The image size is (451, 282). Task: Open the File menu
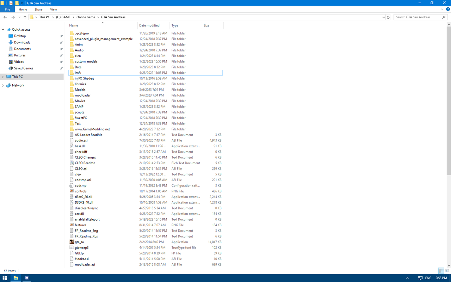click(x=7, y=10)
